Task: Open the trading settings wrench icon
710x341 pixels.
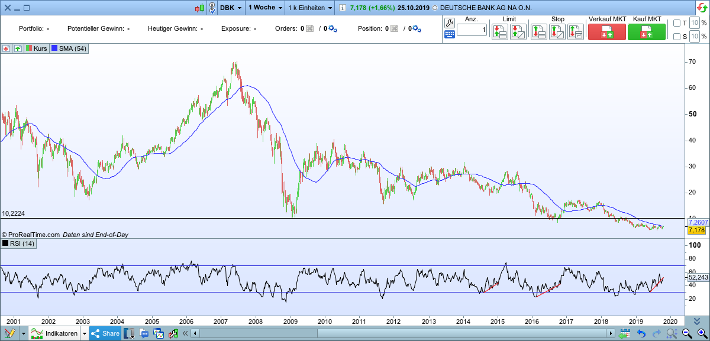Action: [449, 23]
